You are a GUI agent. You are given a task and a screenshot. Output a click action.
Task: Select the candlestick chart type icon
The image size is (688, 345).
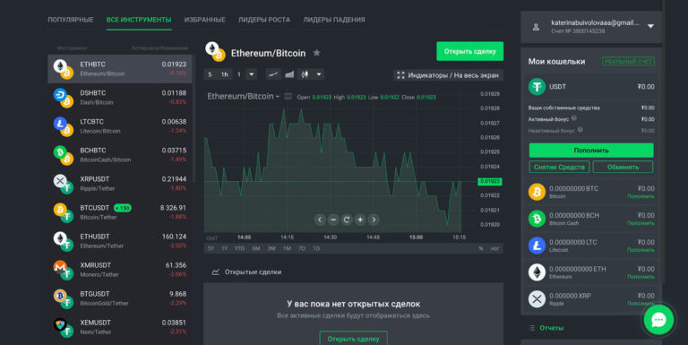(305, 74)
